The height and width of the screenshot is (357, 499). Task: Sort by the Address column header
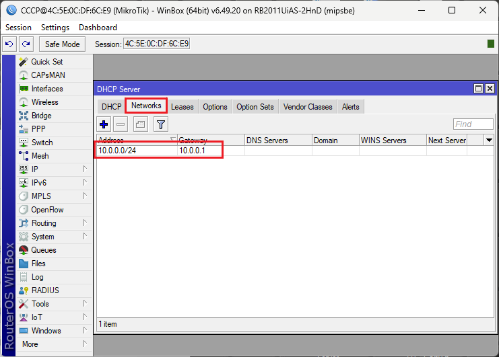tap(137, 140)
